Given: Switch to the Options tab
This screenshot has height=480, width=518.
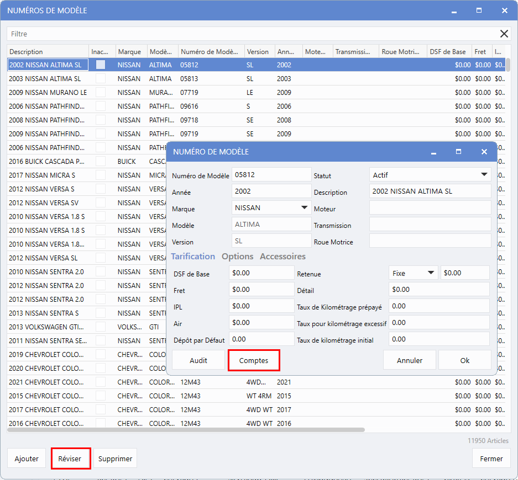Looking at the screenshot, I should point(237,257).
